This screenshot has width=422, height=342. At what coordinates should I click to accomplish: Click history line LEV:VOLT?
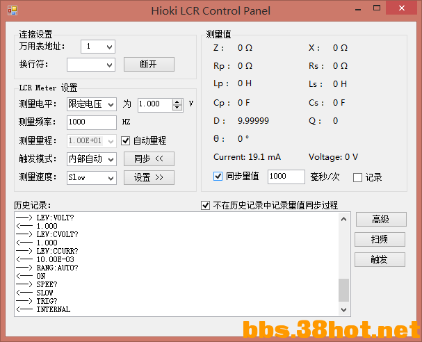tap(55, 218)
